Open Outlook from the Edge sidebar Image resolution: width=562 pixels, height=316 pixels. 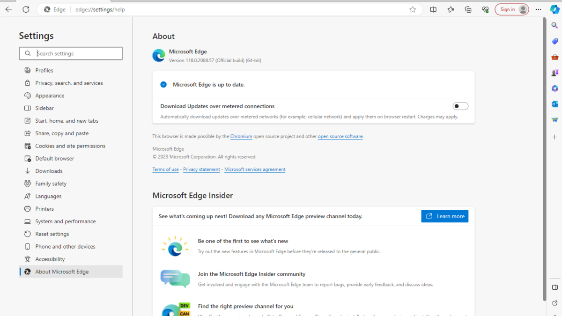(555, 104)
